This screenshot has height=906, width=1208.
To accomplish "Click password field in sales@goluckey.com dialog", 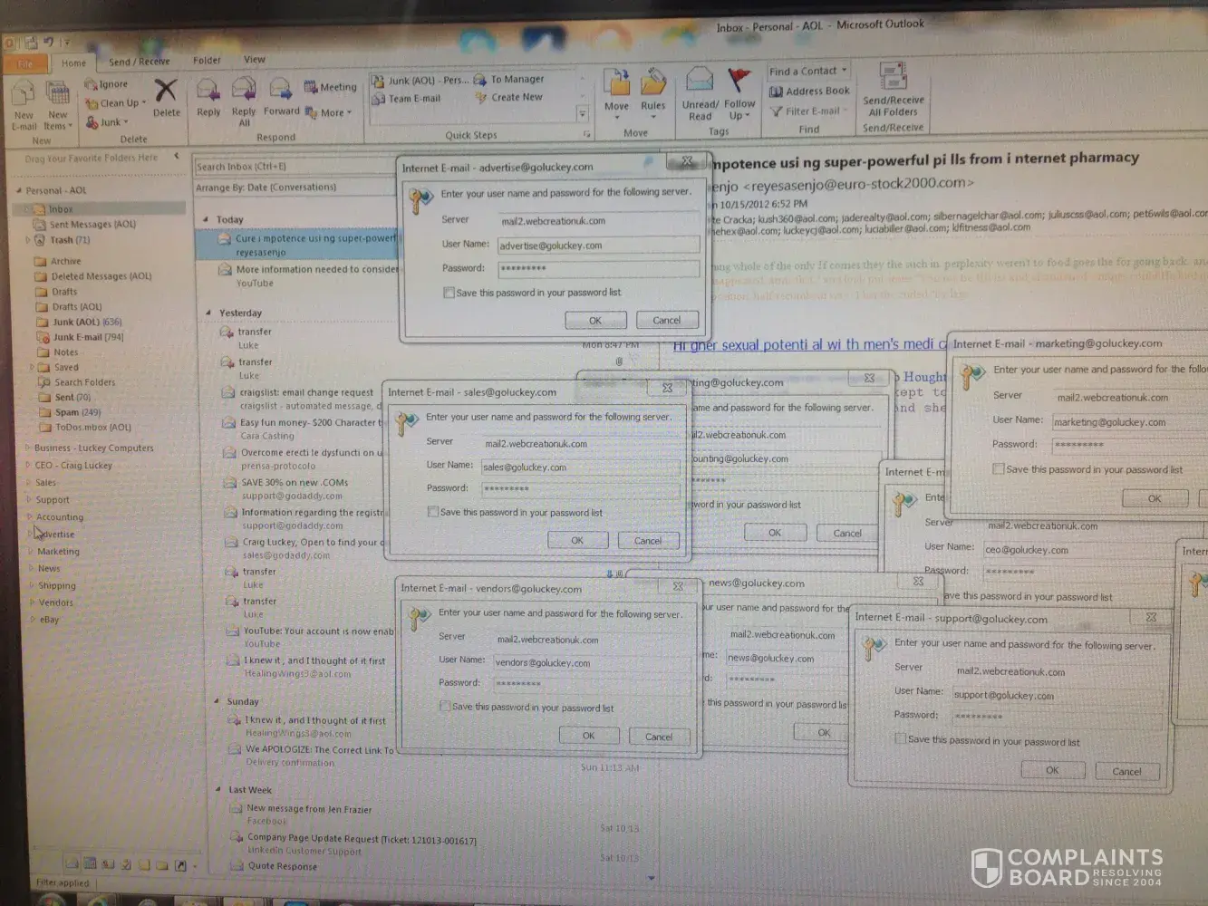I will pyautogui.click(x=580, y=489).
